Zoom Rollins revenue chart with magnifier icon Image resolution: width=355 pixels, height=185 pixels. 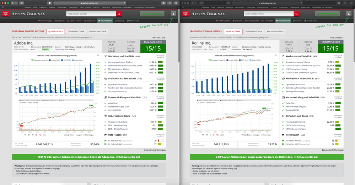click(x=276, y=55)
